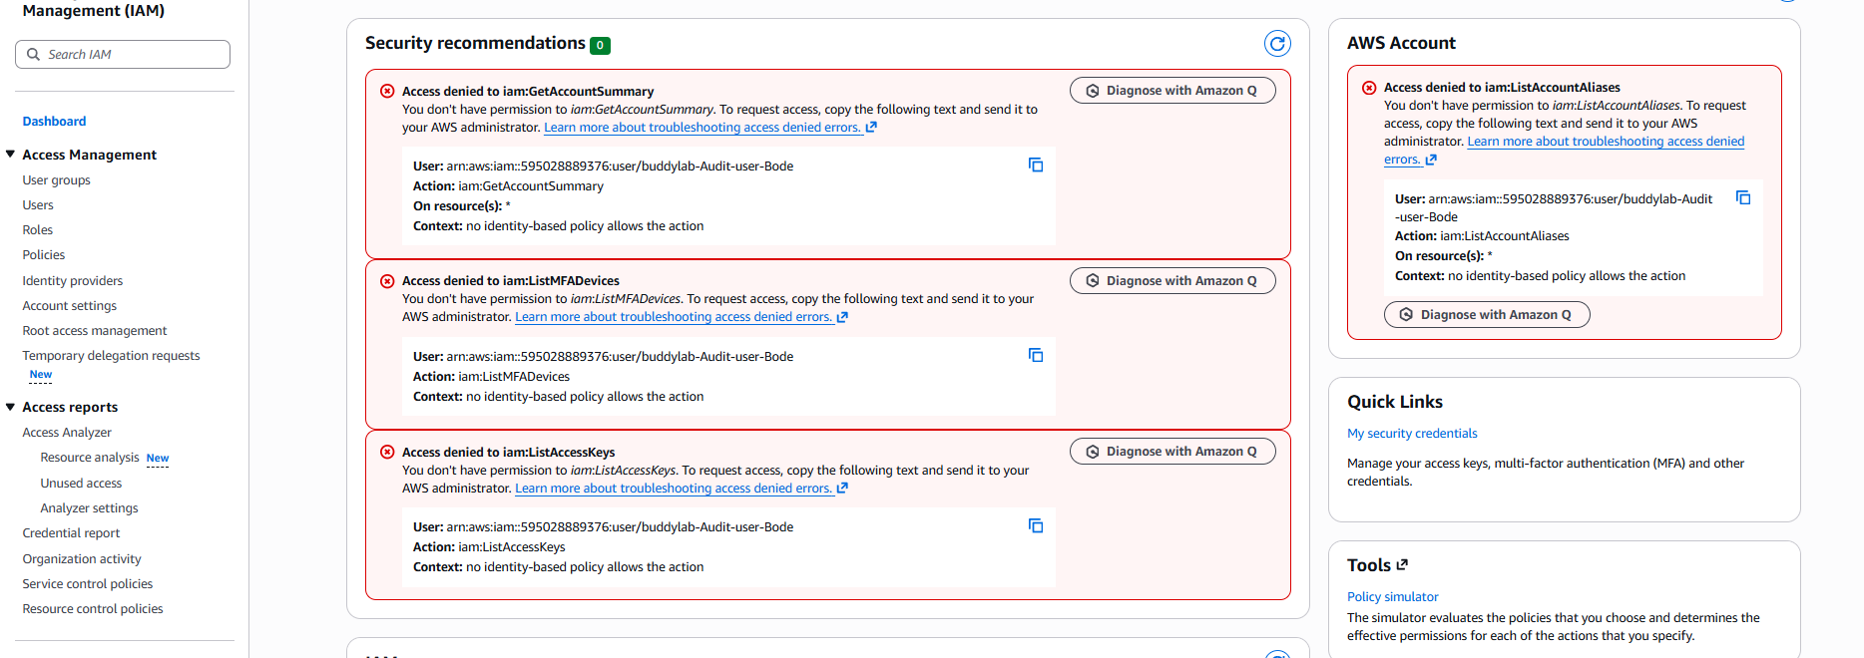Open the Policy simulator link
Screen dimensions: 1864x658
tap(1393, 597)
